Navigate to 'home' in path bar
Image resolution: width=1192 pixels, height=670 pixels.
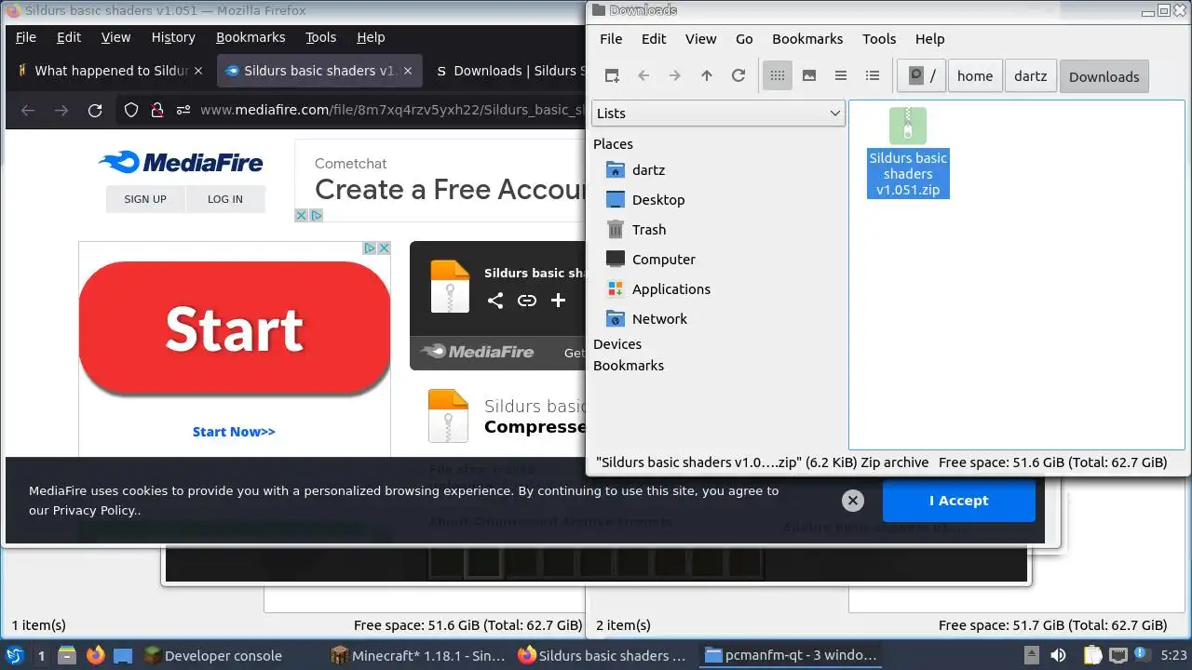[x=975, y=76]
